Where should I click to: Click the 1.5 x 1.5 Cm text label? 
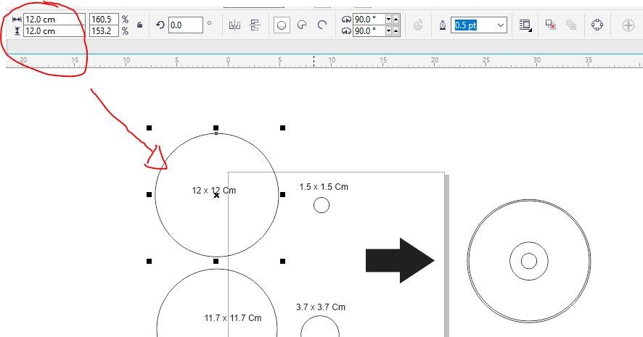(324, 187)
